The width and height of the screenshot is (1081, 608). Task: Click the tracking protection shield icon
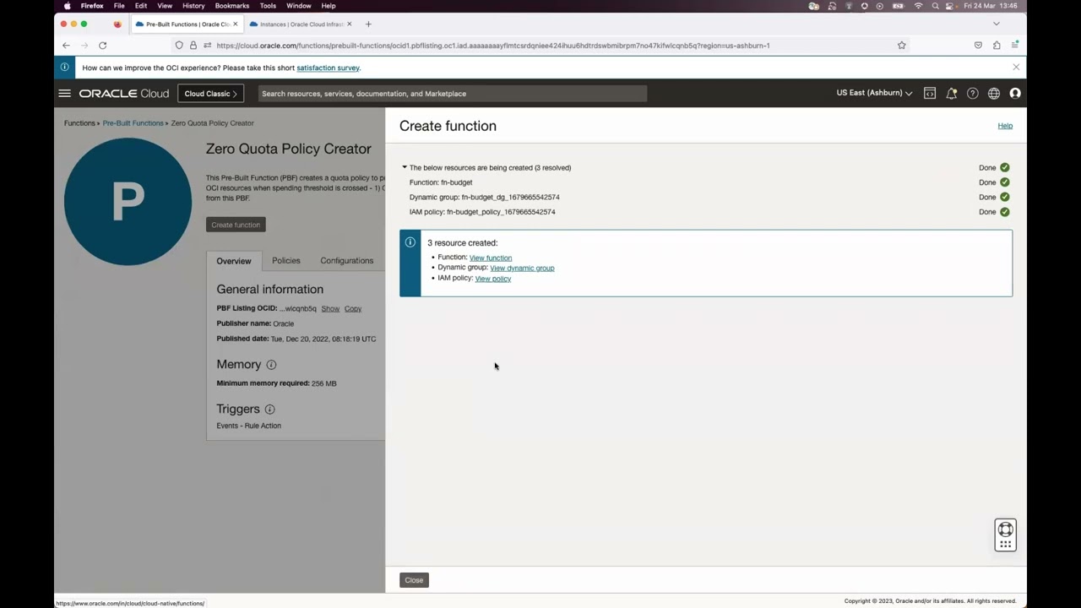179,46
